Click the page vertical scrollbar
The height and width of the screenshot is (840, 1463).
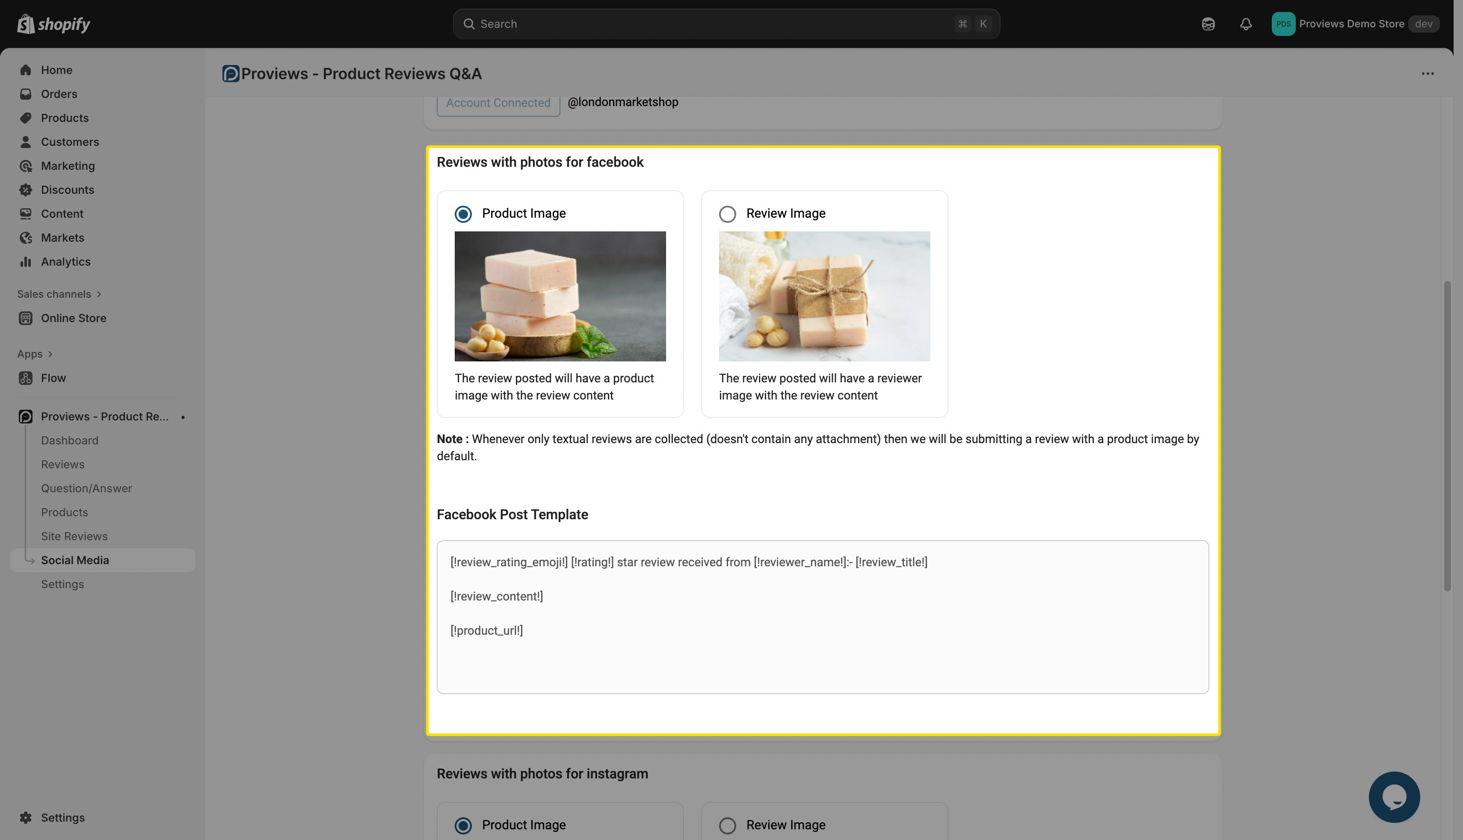click(1447, 436)
